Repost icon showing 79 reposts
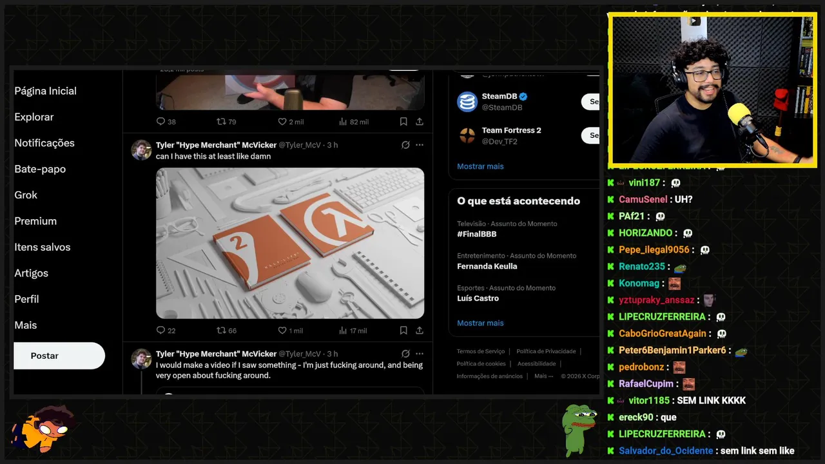 click(x=221, y=121)
